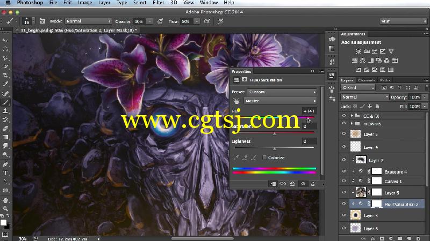Open the Select menu

(140, 3)
